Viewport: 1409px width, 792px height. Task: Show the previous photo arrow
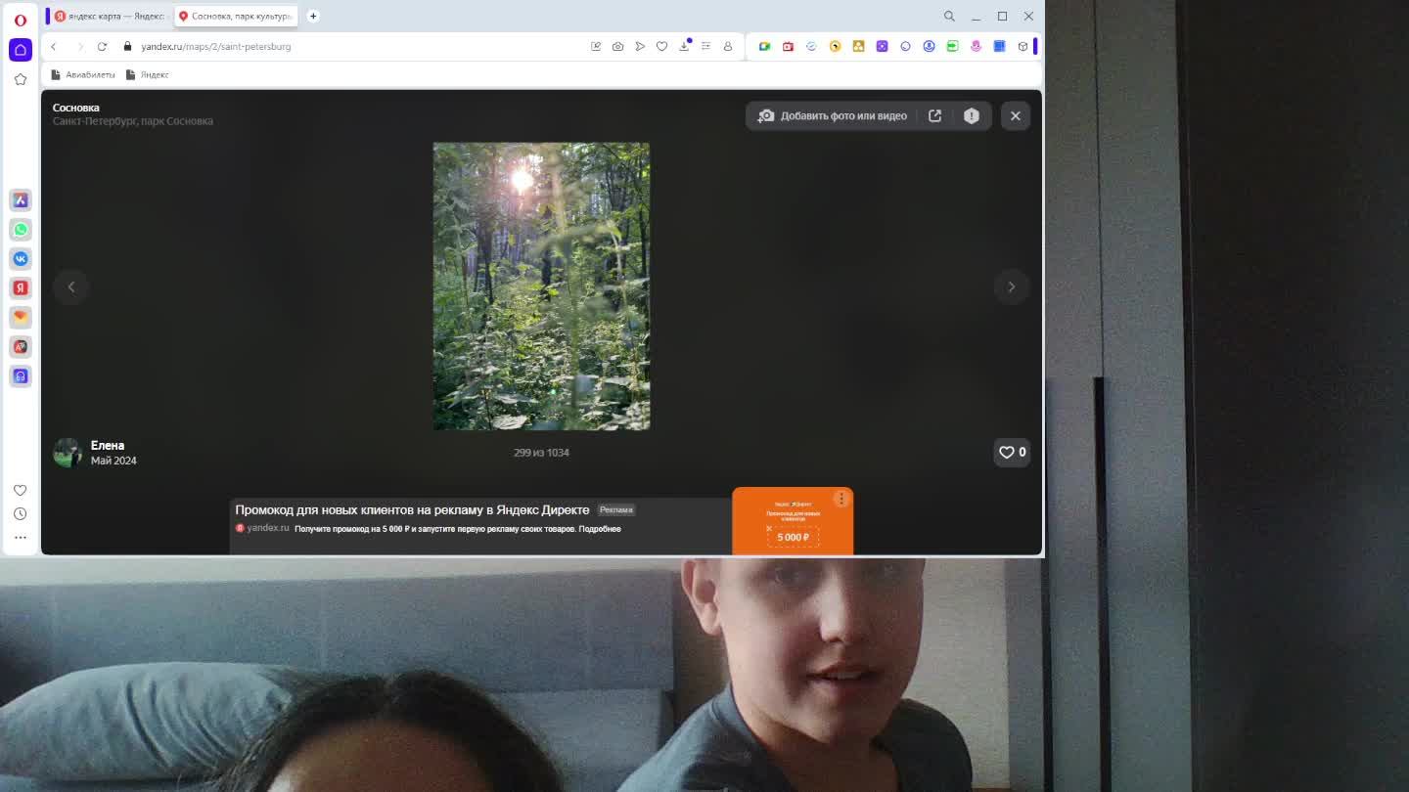[70, 286]
